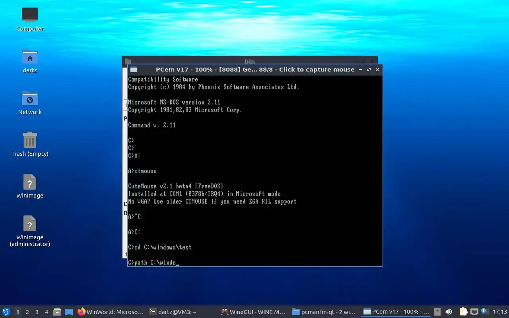Viewport: 509px width, 318px height.
Task: Open the Trash (Empty) icon
Action: 30,144
